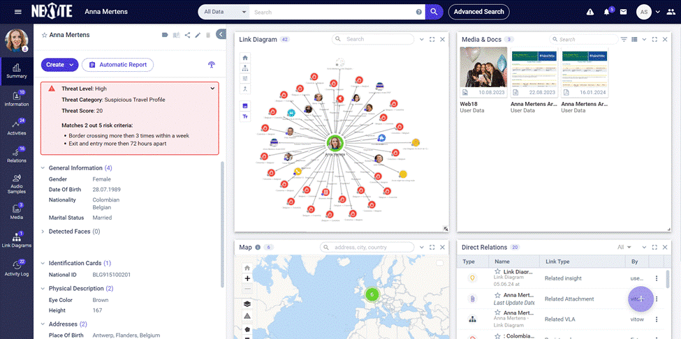Viewport: 681px width, 339px height.
Task: Toggle text labels tool in Link Diagram
Action: pos(245,116)
